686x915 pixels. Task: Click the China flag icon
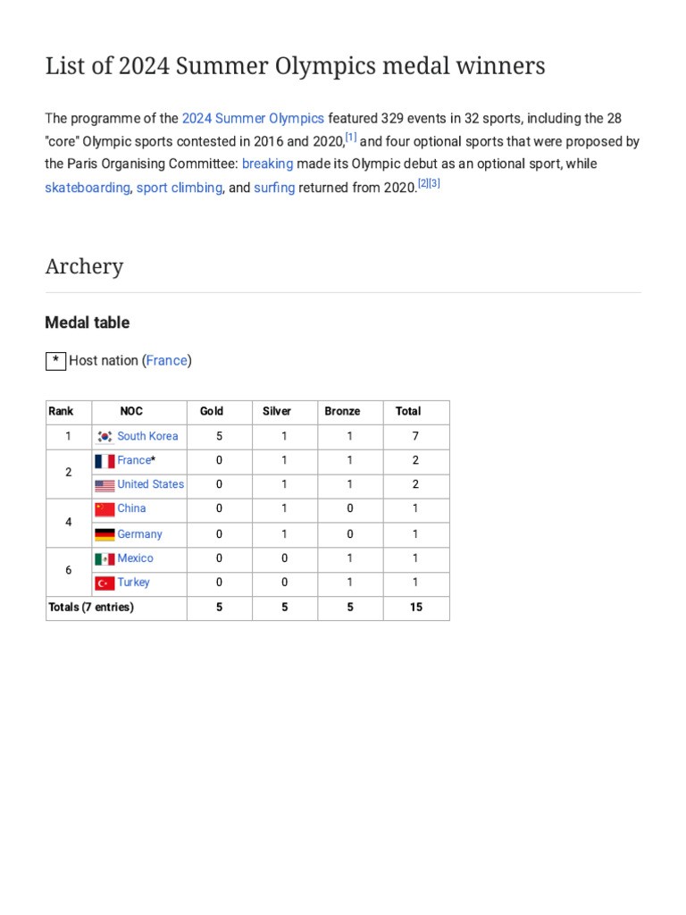tap(105, 509)
